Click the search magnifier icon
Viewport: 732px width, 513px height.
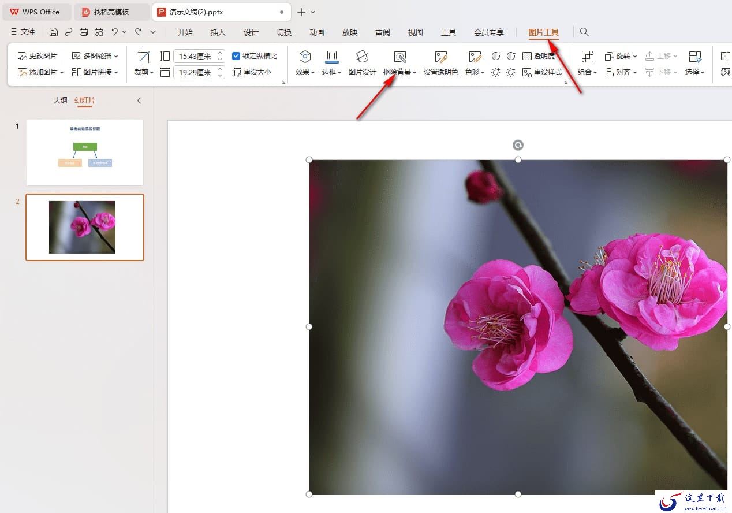(584, 32)
